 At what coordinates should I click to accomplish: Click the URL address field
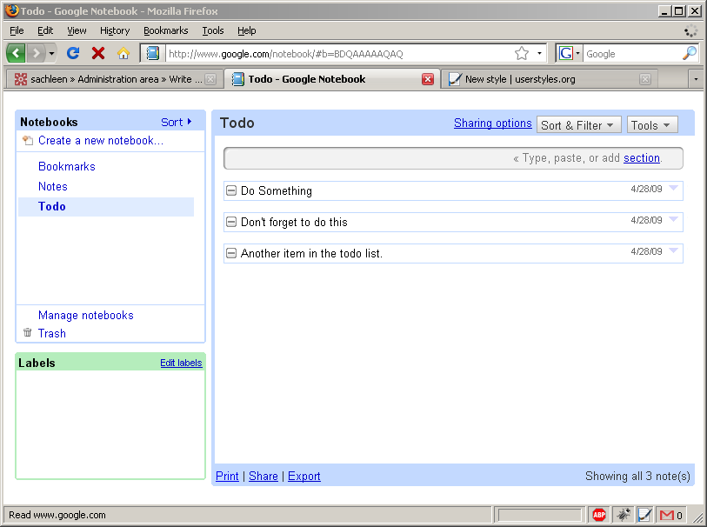340,54
